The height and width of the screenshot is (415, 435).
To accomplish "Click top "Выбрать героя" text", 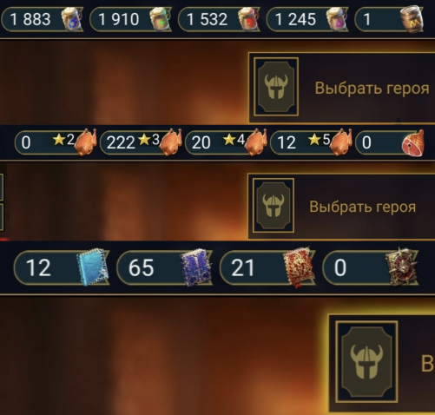I will (372, 88).
